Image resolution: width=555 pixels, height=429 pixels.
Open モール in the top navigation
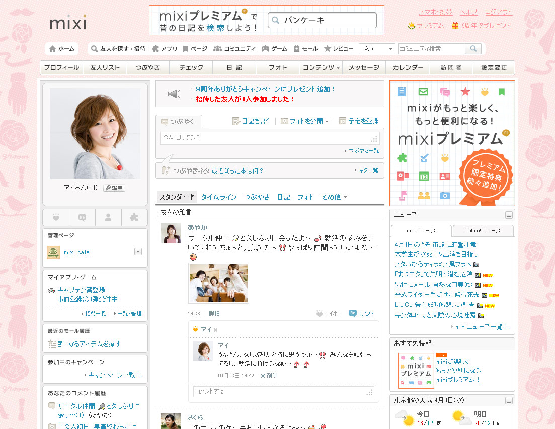(306, 49)
